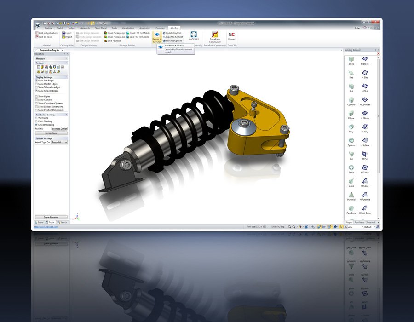Open the Any filter dropdown in status bar
The width and height of the screenshot is (414, 322).
point(355,227)
